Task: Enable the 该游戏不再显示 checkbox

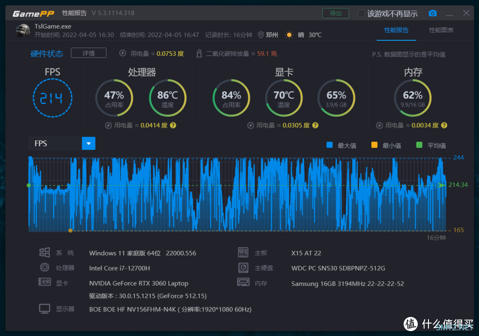Action: (361, 13)
